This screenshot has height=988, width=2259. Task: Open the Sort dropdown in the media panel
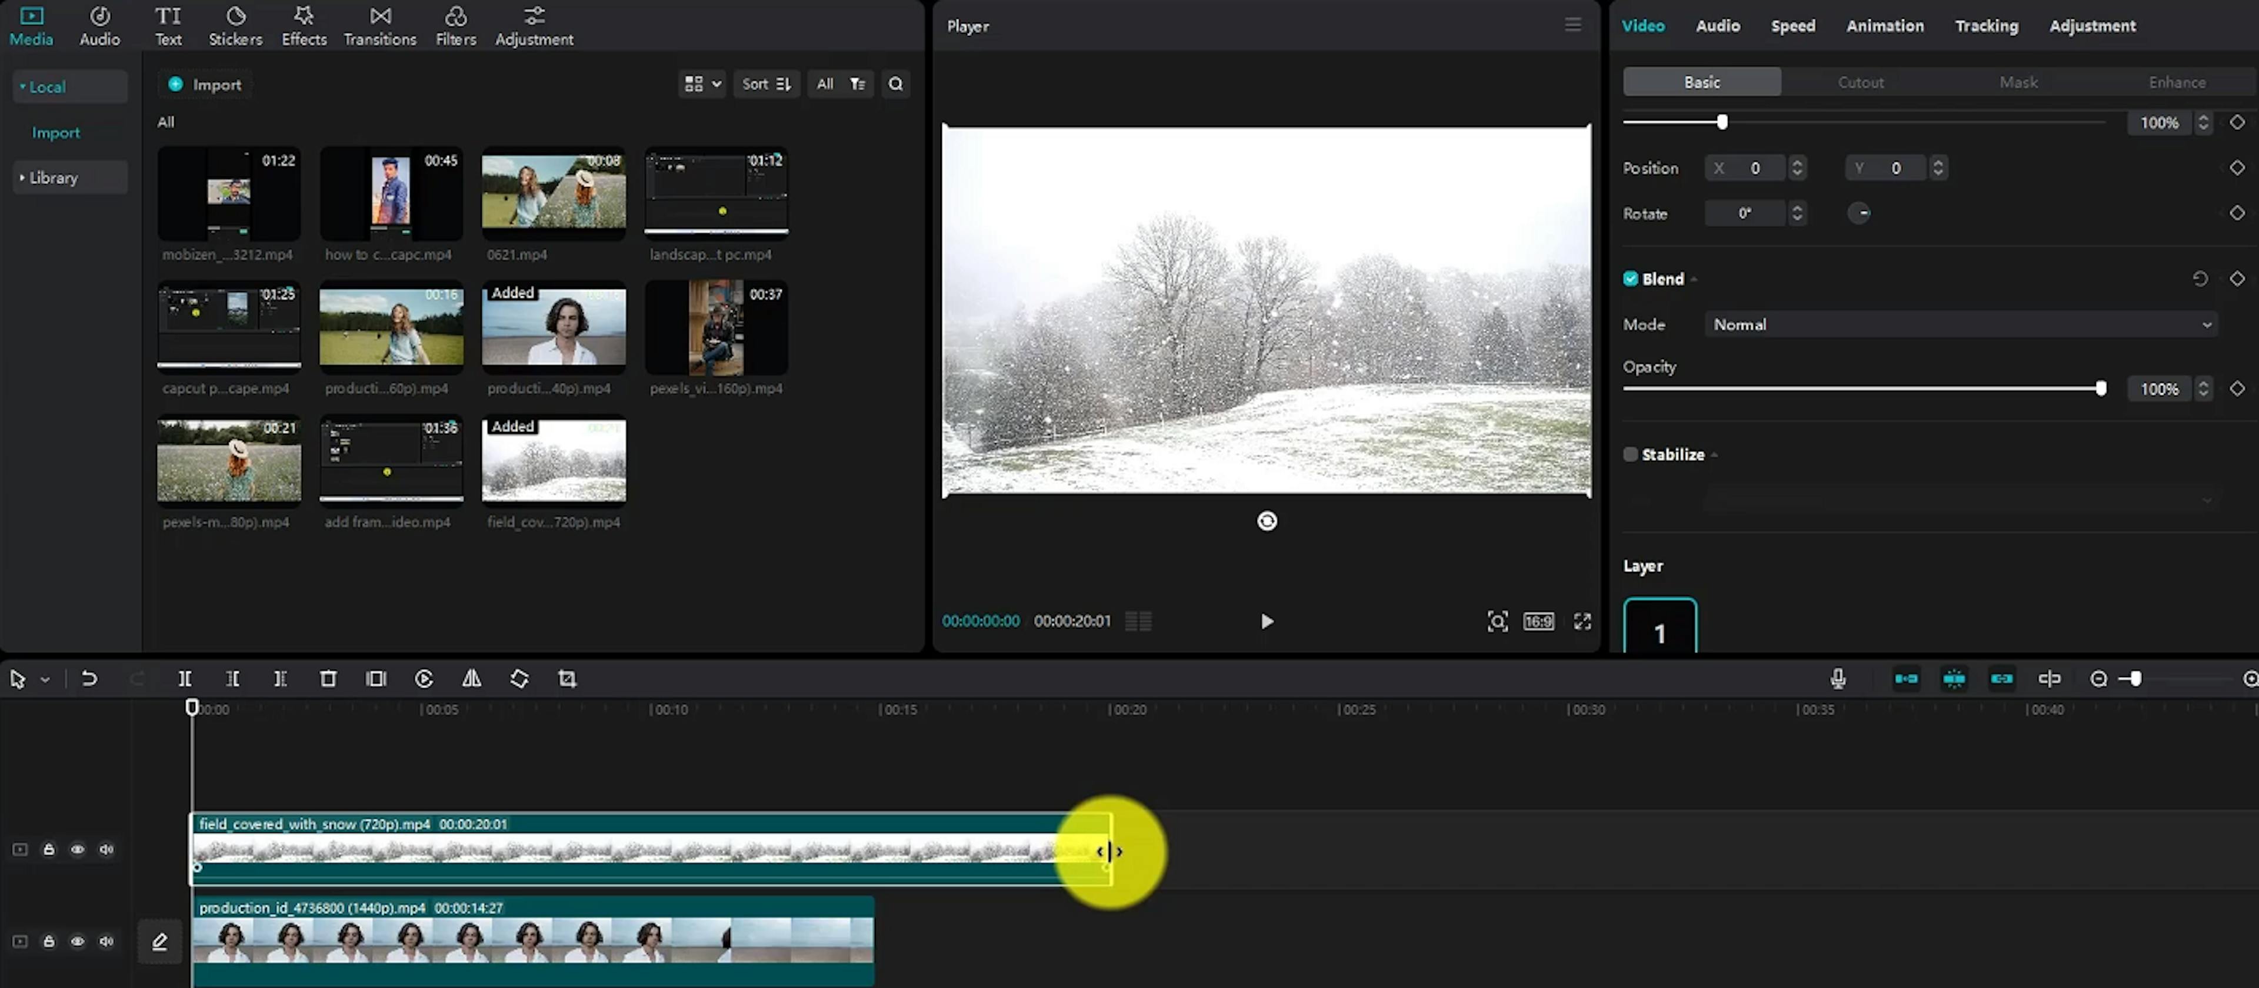765,84
